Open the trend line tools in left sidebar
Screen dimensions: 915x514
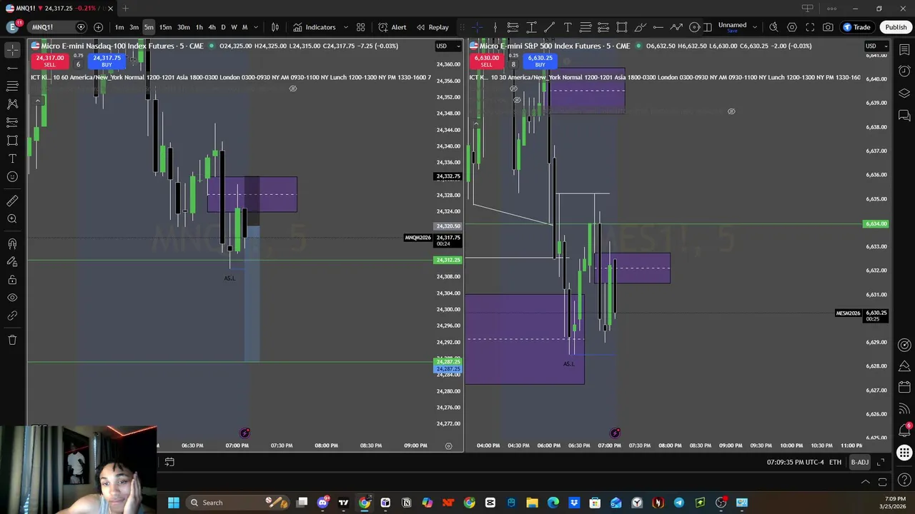pos(12,68)
